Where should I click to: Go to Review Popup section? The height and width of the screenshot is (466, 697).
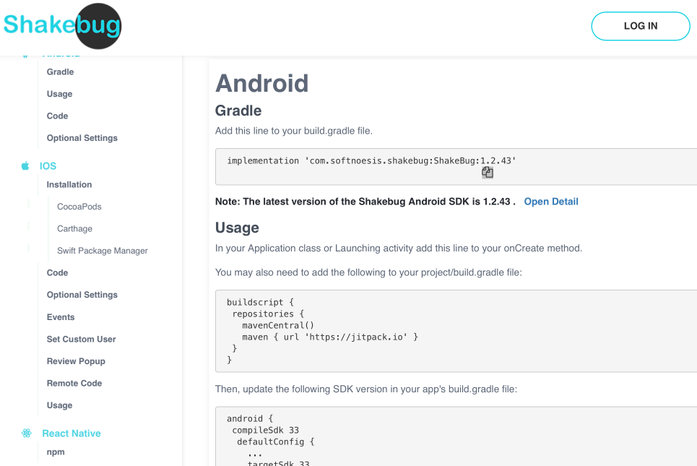click(x=76, y=361)
